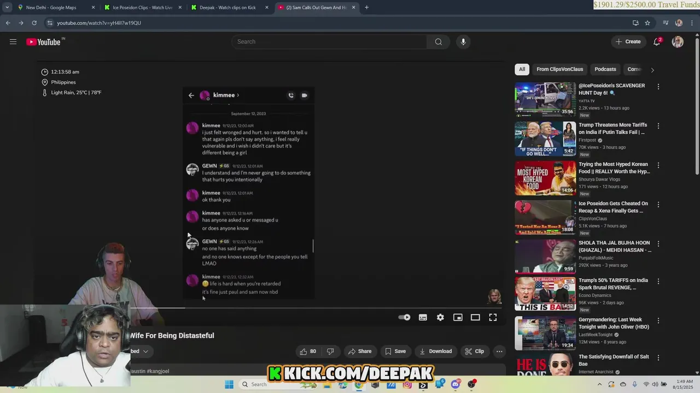700x393 pixels.
Task: Open the Windows volume control tray icon
Action: 655,384
